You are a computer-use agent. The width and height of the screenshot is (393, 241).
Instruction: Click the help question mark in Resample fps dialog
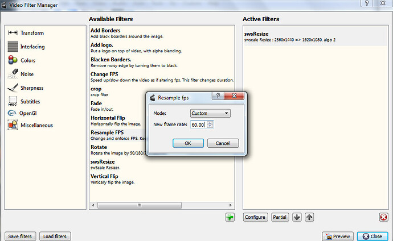pyautogui.click(x=218, y=95)
